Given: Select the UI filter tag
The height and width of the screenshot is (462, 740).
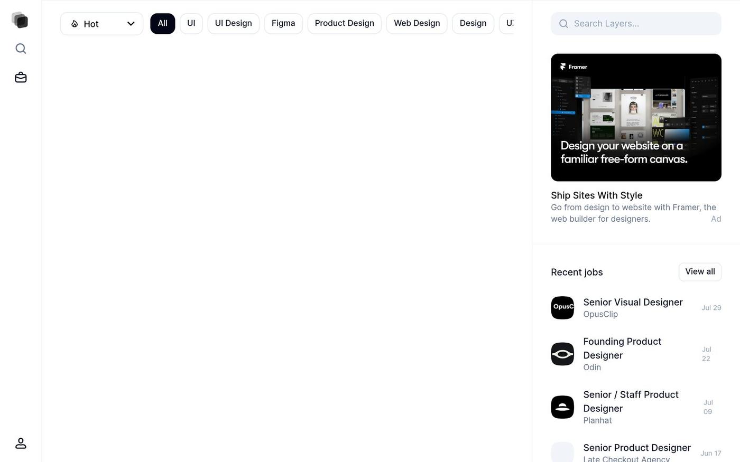Looking at the screenshot, I should 191,24.
